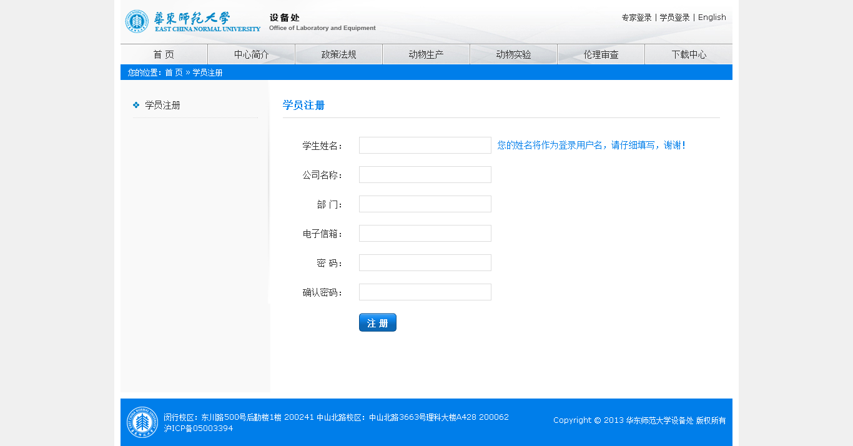Click the 学员登录 student login link
853x446 pixels.
pyautogui.click(x=674, y=17)
